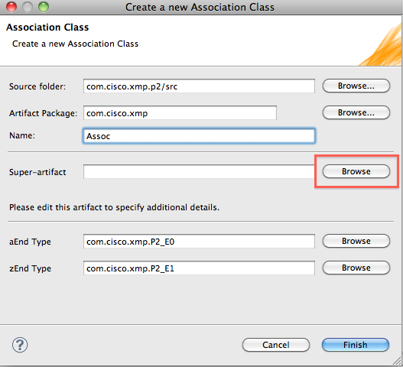This screenshot has width=403, height=367.
Task: Click the dialog title bar text
Action: pos(200,7)
